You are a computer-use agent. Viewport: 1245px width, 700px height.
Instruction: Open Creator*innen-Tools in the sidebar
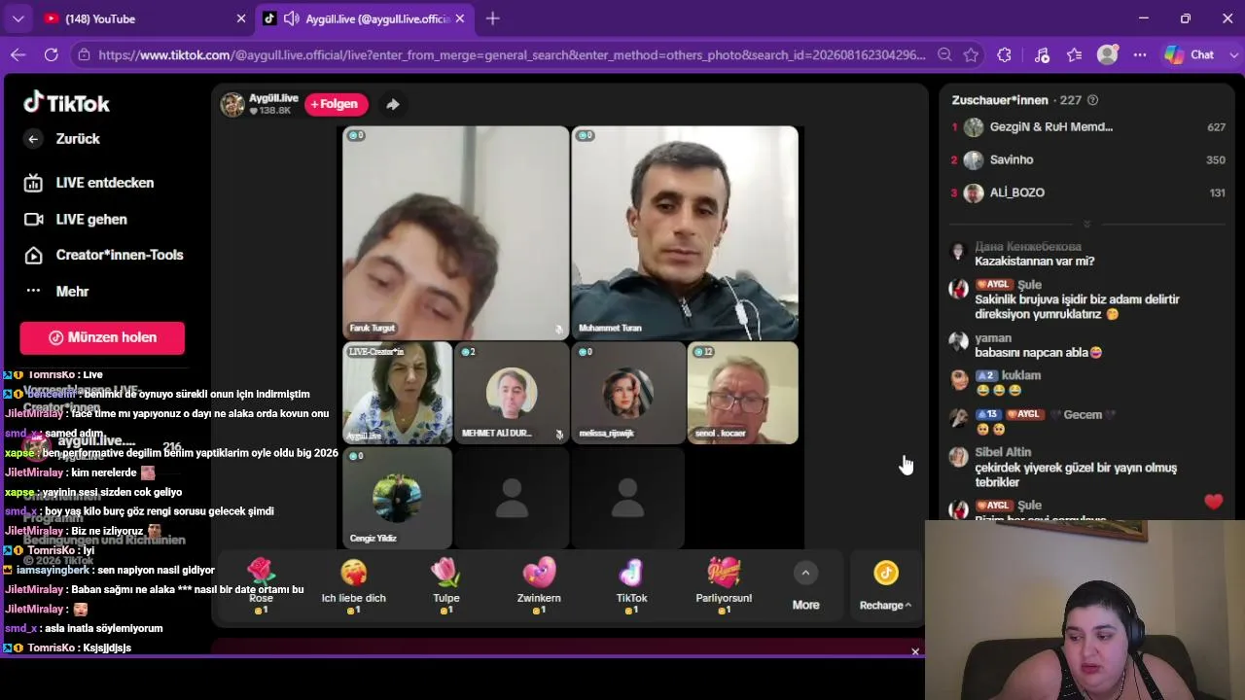coord(103,255)
